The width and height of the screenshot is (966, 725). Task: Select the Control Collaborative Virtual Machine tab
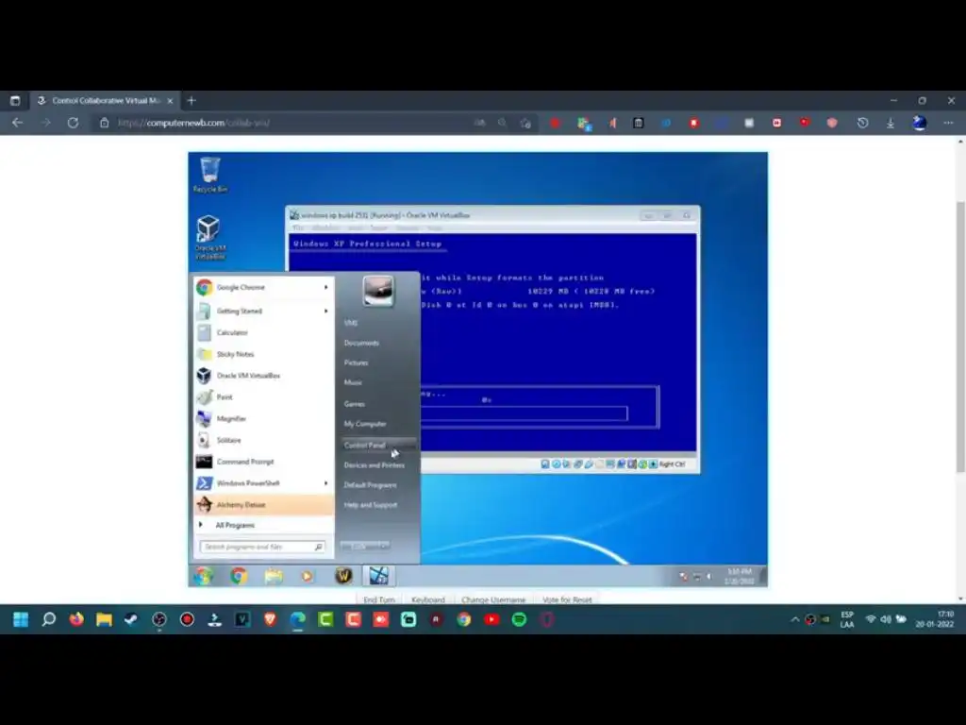pyautogui.click(x=106, y=100)
